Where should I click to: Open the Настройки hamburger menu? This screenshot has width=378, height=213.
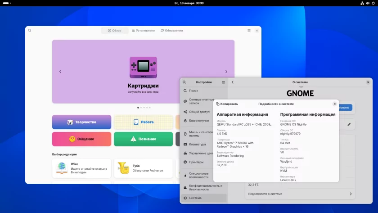point(223,82)
